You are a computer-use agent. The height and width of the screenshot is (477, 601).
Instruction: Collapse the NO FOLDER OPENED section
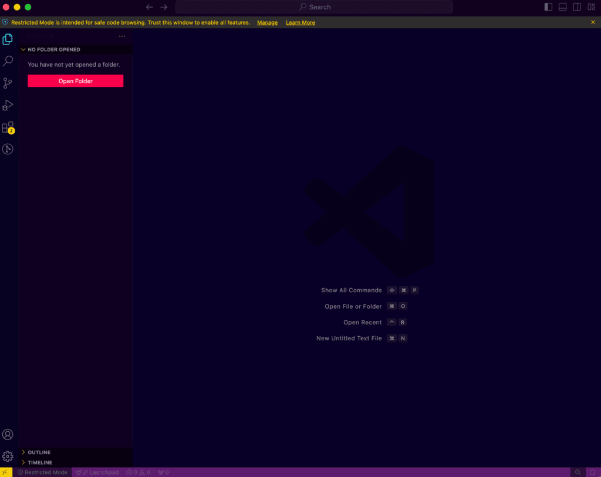76,49
